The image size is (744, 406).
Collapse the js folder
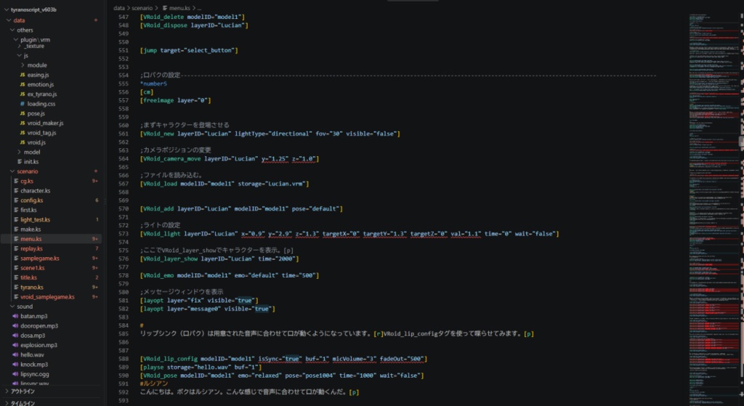coord(19,55)
